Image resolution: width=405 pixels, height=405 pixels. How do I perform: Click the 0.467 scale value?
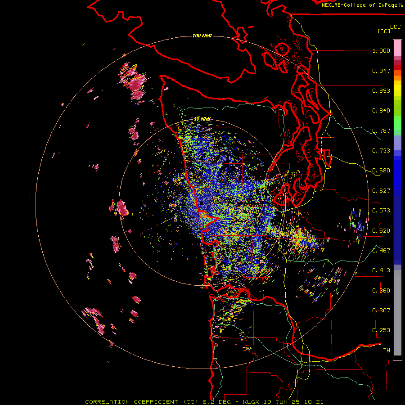click(381, 250)
